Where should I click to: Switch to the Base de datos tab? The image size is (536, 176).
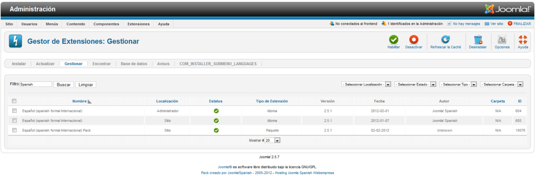point(134,64)
